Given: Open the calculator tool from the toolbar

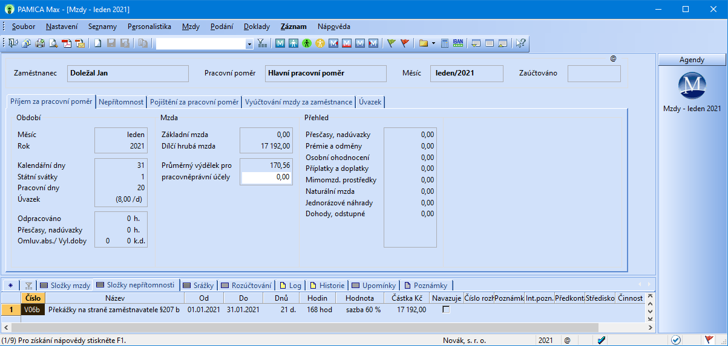Looking at the screenshot, I should [445, 43].
